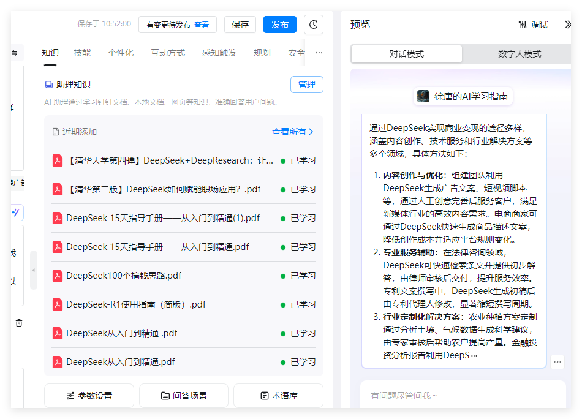Open the 安全 tab
The width and height of the screenshot is (582, 419).
click(x=296, y=53)
